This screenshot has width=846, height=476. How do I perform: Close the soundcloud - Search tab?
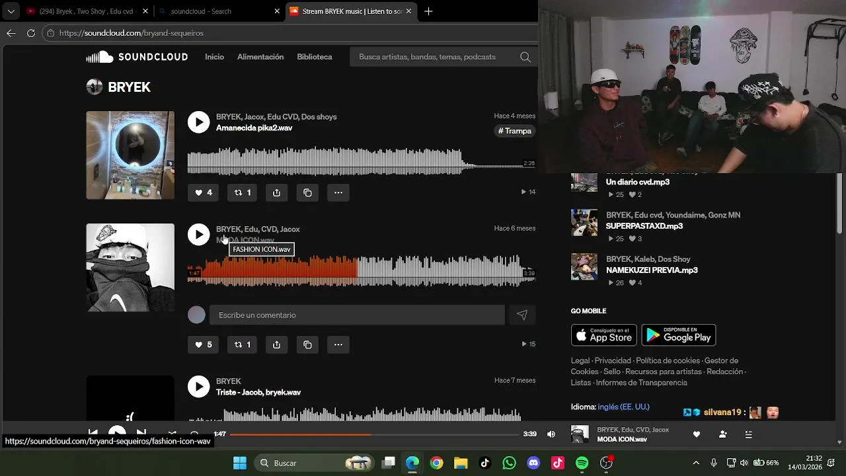(277, 11)
